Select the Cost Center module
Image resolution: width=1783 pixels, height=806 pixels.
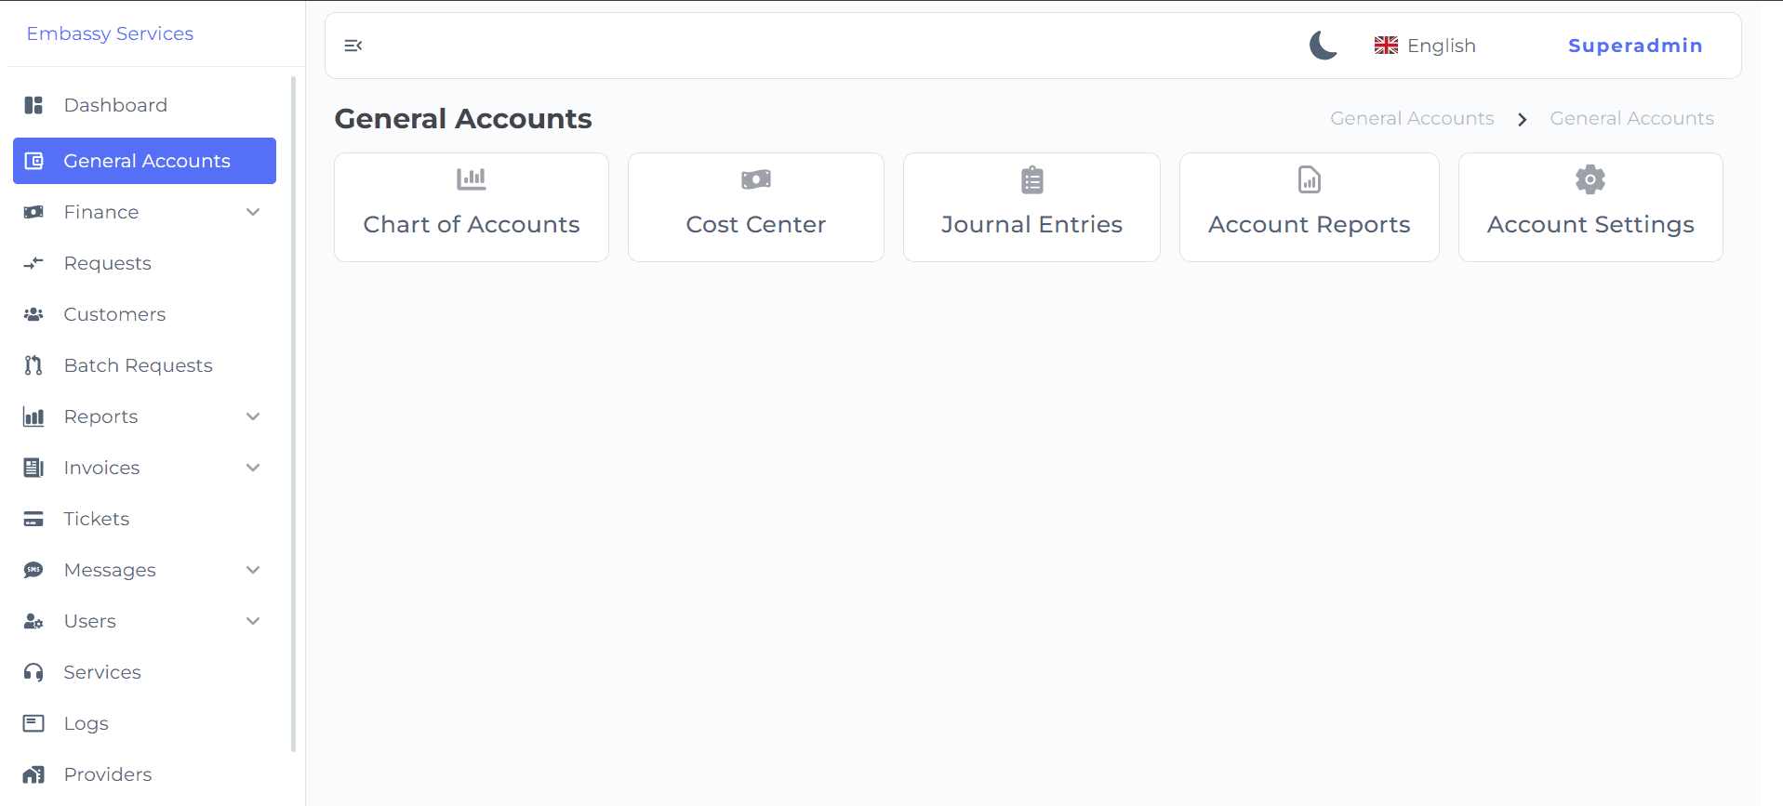755,206
